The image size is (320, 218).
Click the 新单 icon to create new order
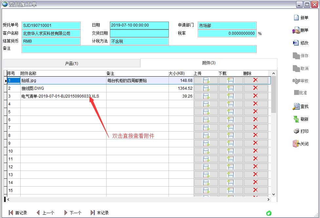click(x=300, y=17)
